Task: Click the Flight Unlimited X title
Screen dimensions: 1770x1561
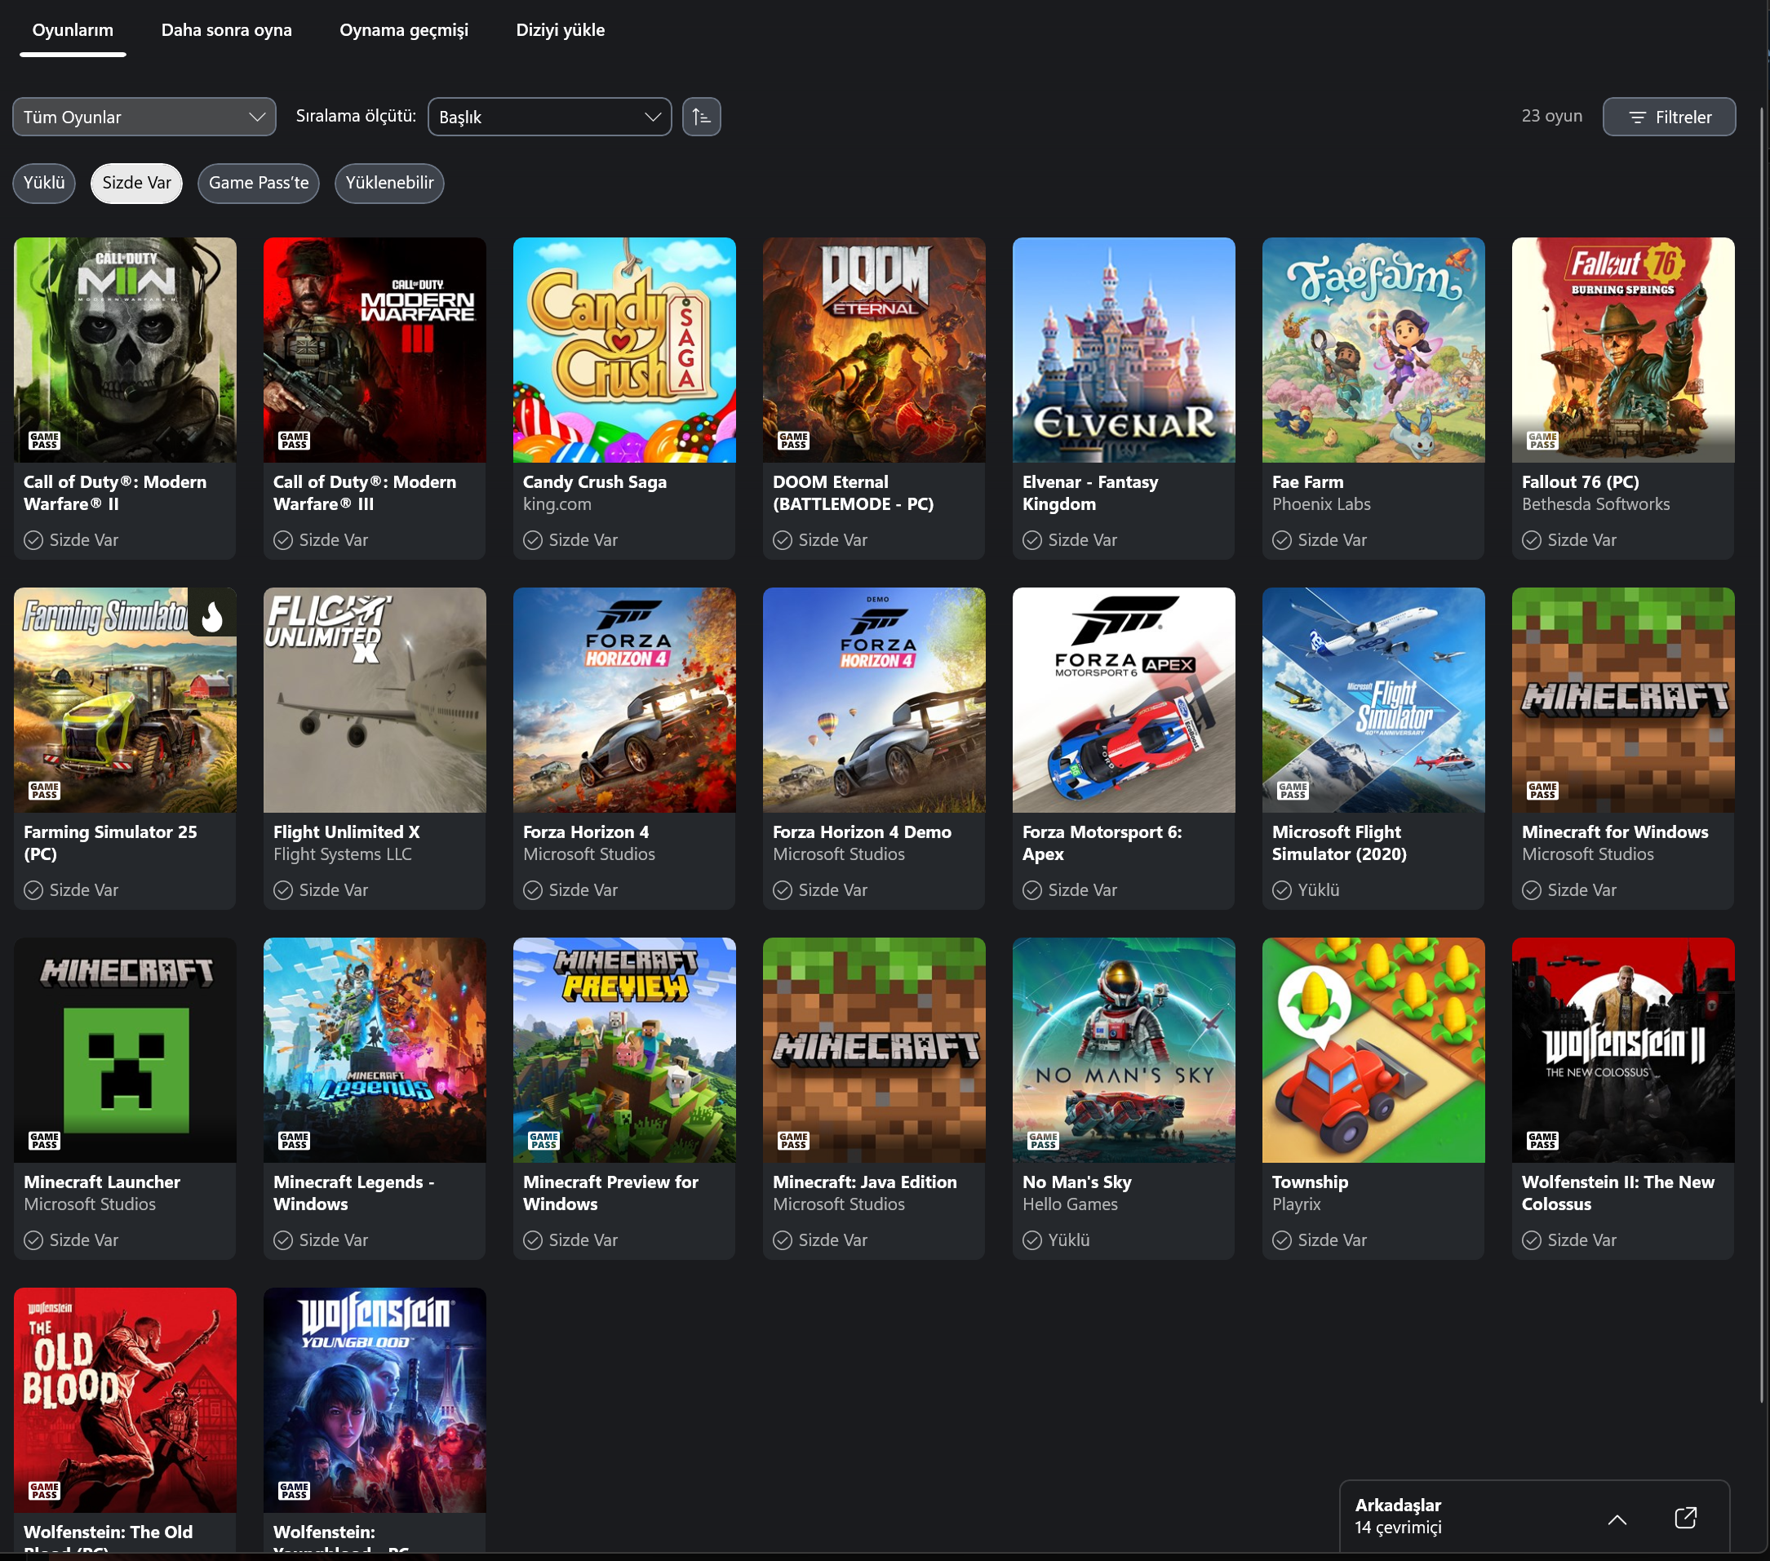Action: click(x=346, y=832)
